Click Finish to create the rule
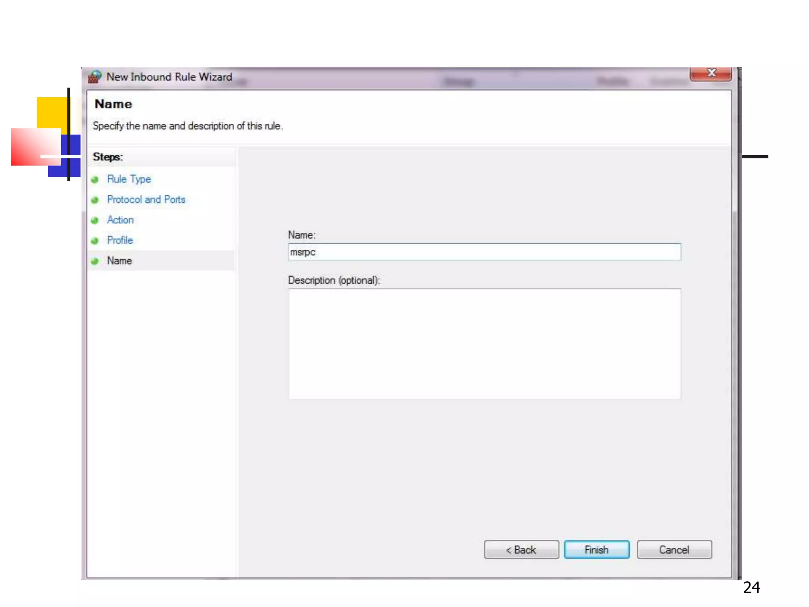 coord(596,550)
